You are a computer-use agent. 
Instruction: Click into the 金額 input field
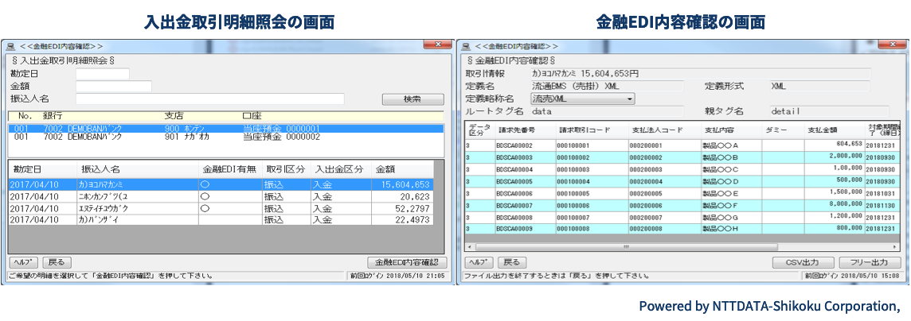point(113,87)
